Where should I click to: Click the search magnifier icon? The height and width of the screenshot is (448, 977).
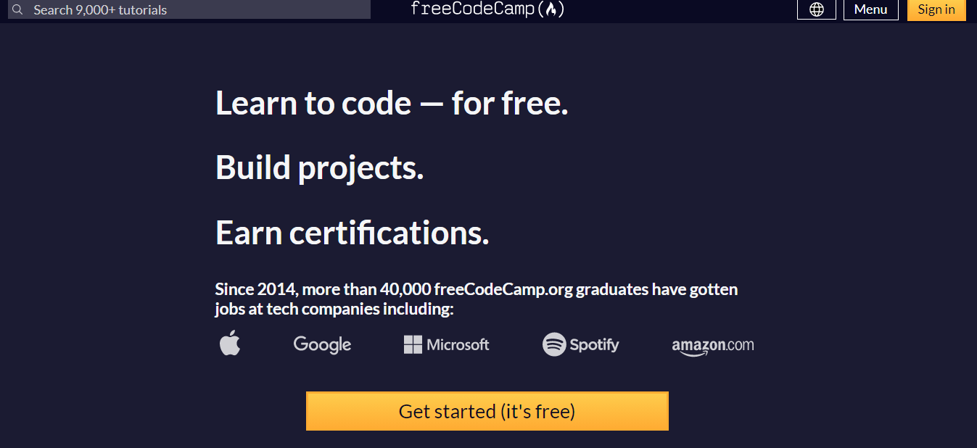point(16,9)
